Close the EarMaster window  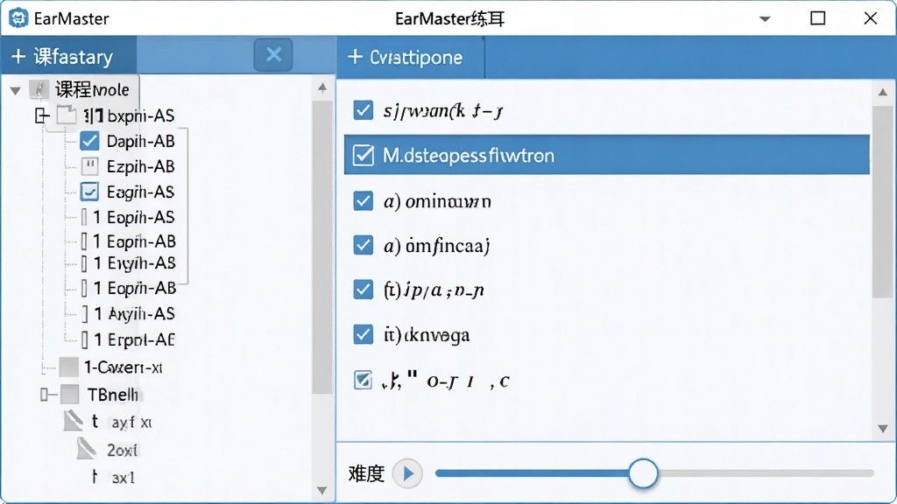coord(870,18)
